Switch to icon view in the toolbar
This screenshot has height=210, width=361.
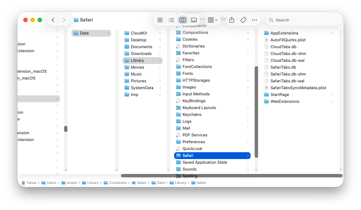(160, 20)
